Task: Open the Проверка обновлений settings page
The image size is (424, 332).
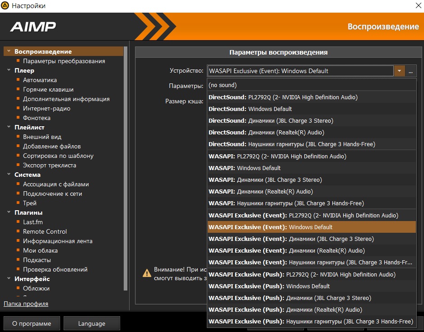Action: pyautogui.click(x=55, y=269)
